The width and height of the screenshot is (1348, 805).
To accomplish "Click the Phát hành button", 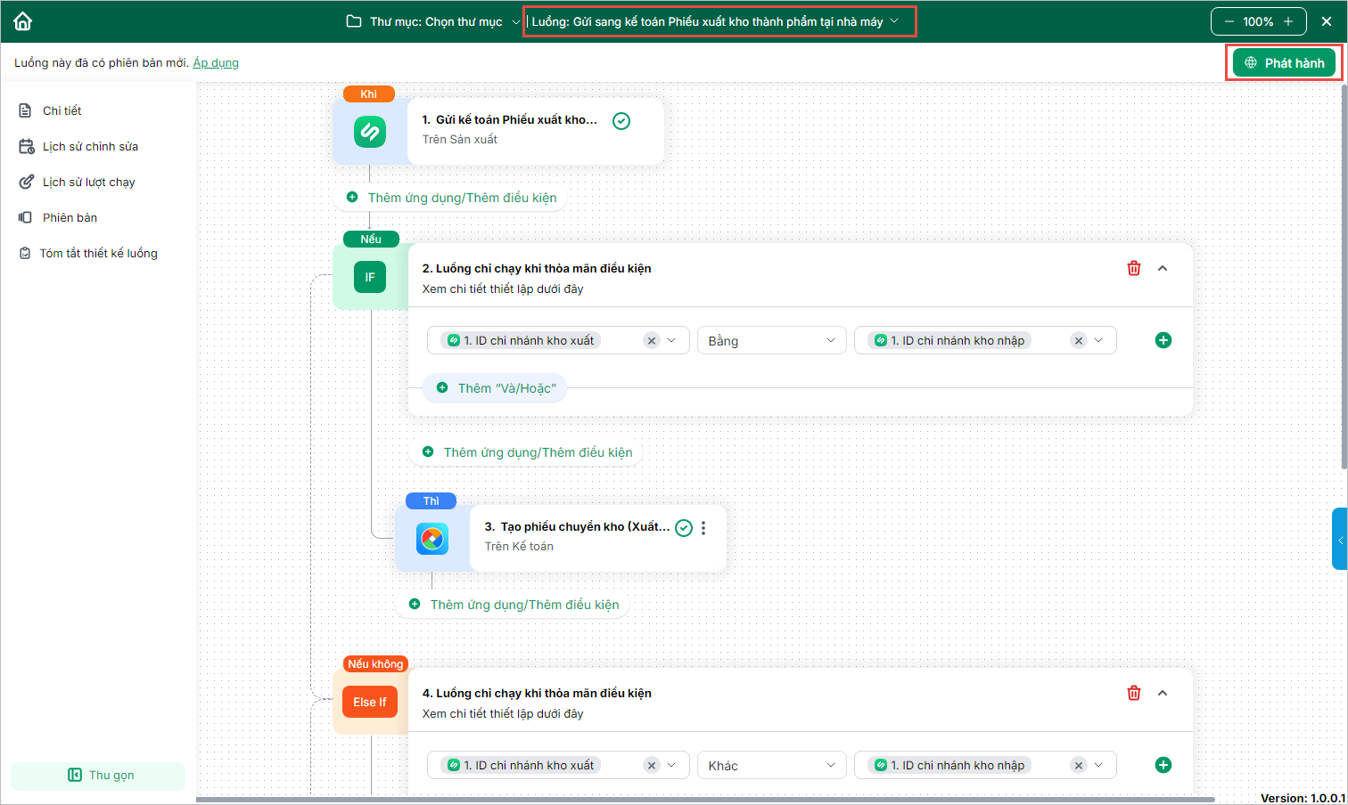I will [1285, 62].
